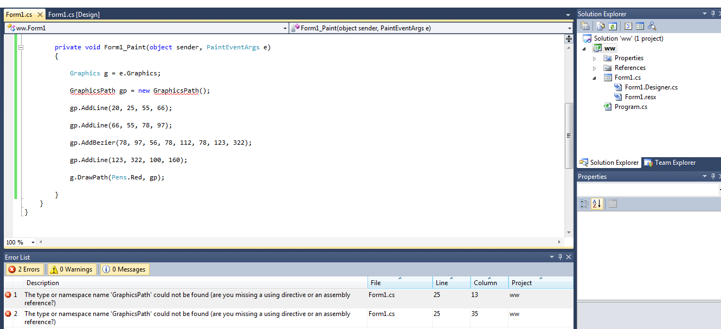Click the editor scroll-down arrow
The width and height of the screenshot is (721, 329).
pos(569,233)
